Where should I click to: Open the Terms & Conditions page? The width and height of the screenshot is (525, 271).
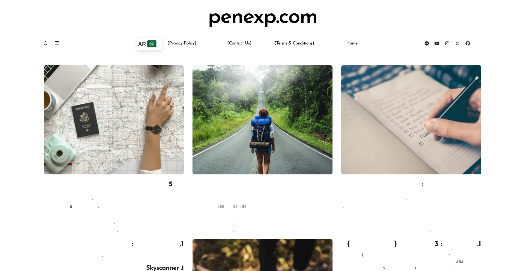(294, 43)
